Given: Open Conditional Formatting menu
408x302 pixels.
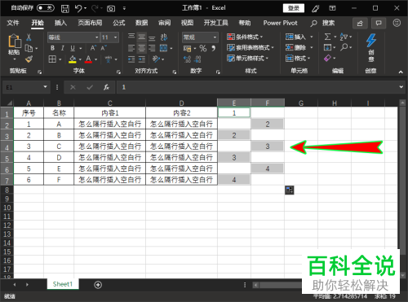Looking at the screenshot, I should pos(245,37).
